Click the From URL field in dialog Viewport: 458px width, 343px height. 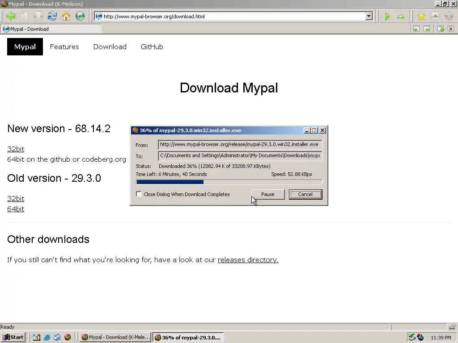pos(240,145)
